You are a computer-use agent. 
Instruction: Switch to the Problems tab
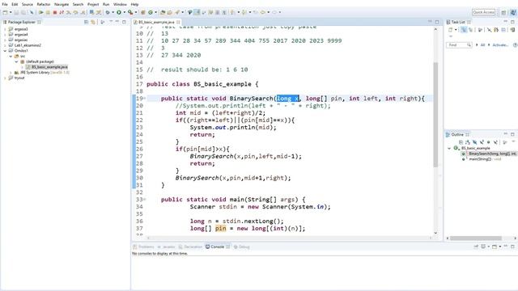144,247
